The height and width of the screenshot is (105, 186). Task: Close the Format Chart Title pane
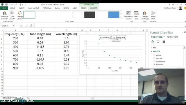185,32
